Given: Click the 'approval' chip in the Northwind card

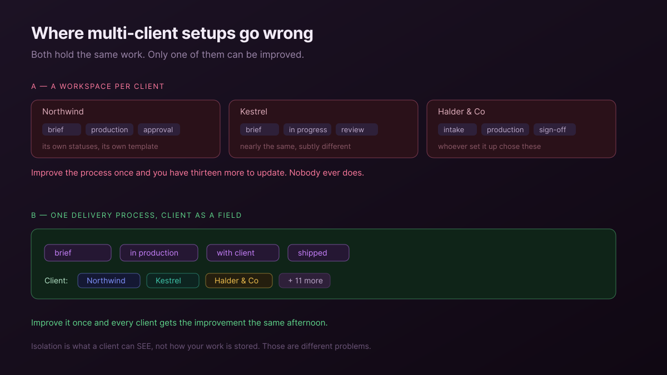Looking at the screenshot, I should (159, 129).
